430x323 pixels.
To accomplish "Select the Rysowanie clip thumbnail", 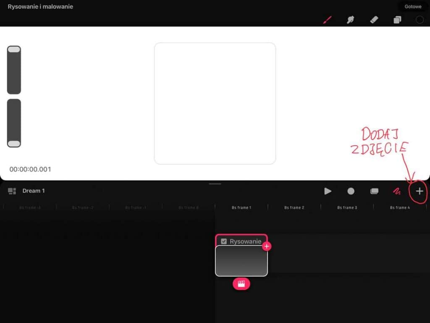I will [x=241, y=261].
